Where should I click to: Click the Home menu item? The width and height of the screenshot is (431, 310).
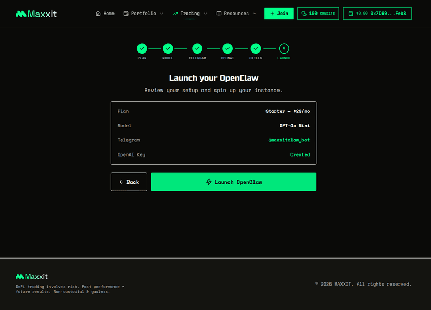click(x=105, y=13)
